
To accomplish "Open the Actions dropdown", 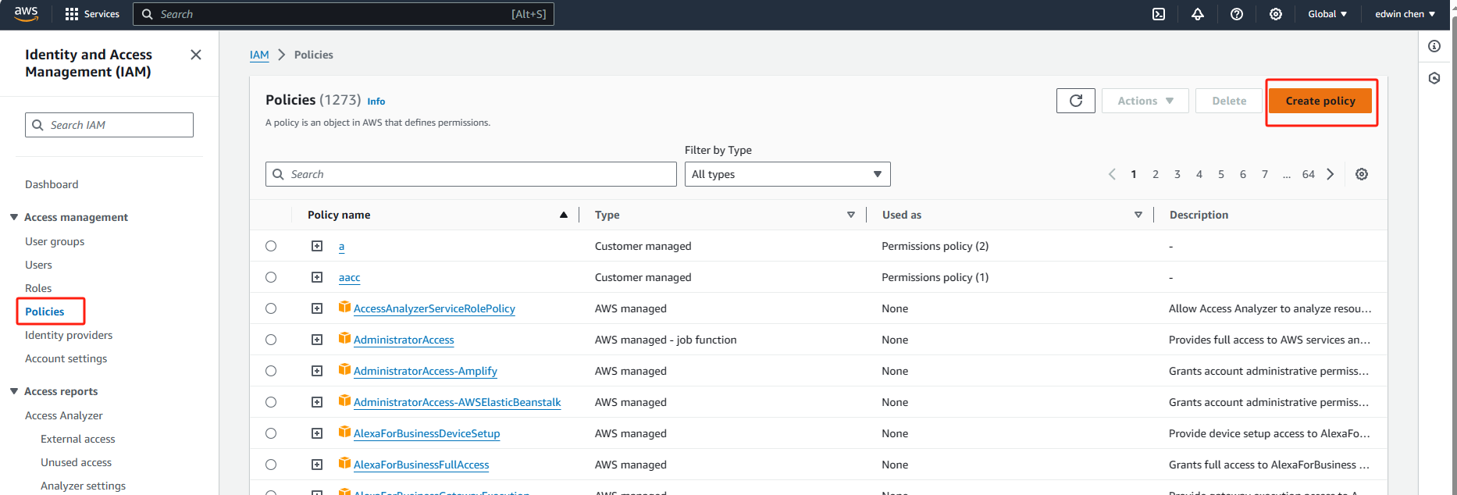I will 1145,101.
